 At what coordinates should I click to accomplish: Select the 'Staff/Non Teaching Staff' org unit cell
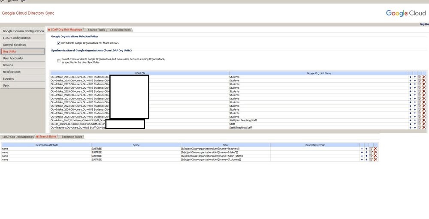pos(319,120)
